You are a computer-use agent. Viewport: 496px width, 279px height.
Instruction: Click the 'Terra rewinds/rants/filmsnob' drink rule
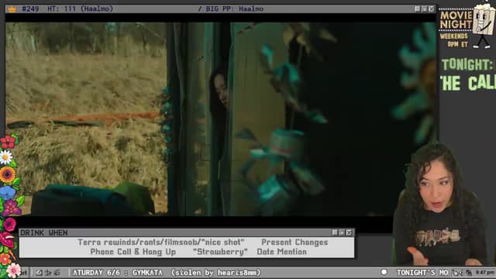pyautogui.click(x=161, y=243)
